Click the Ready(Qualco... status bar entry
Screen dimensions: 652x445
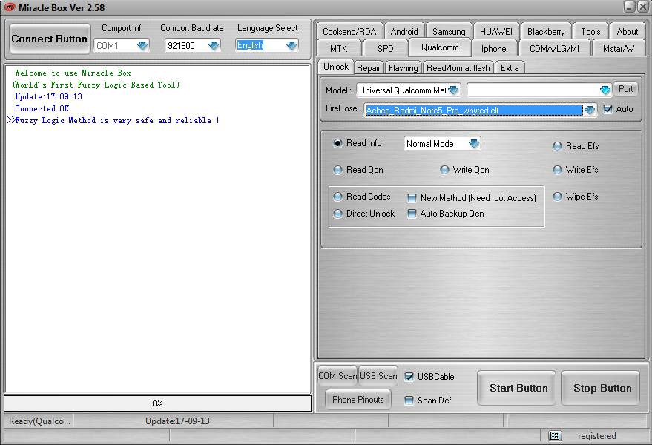click(x=39, y=421)
